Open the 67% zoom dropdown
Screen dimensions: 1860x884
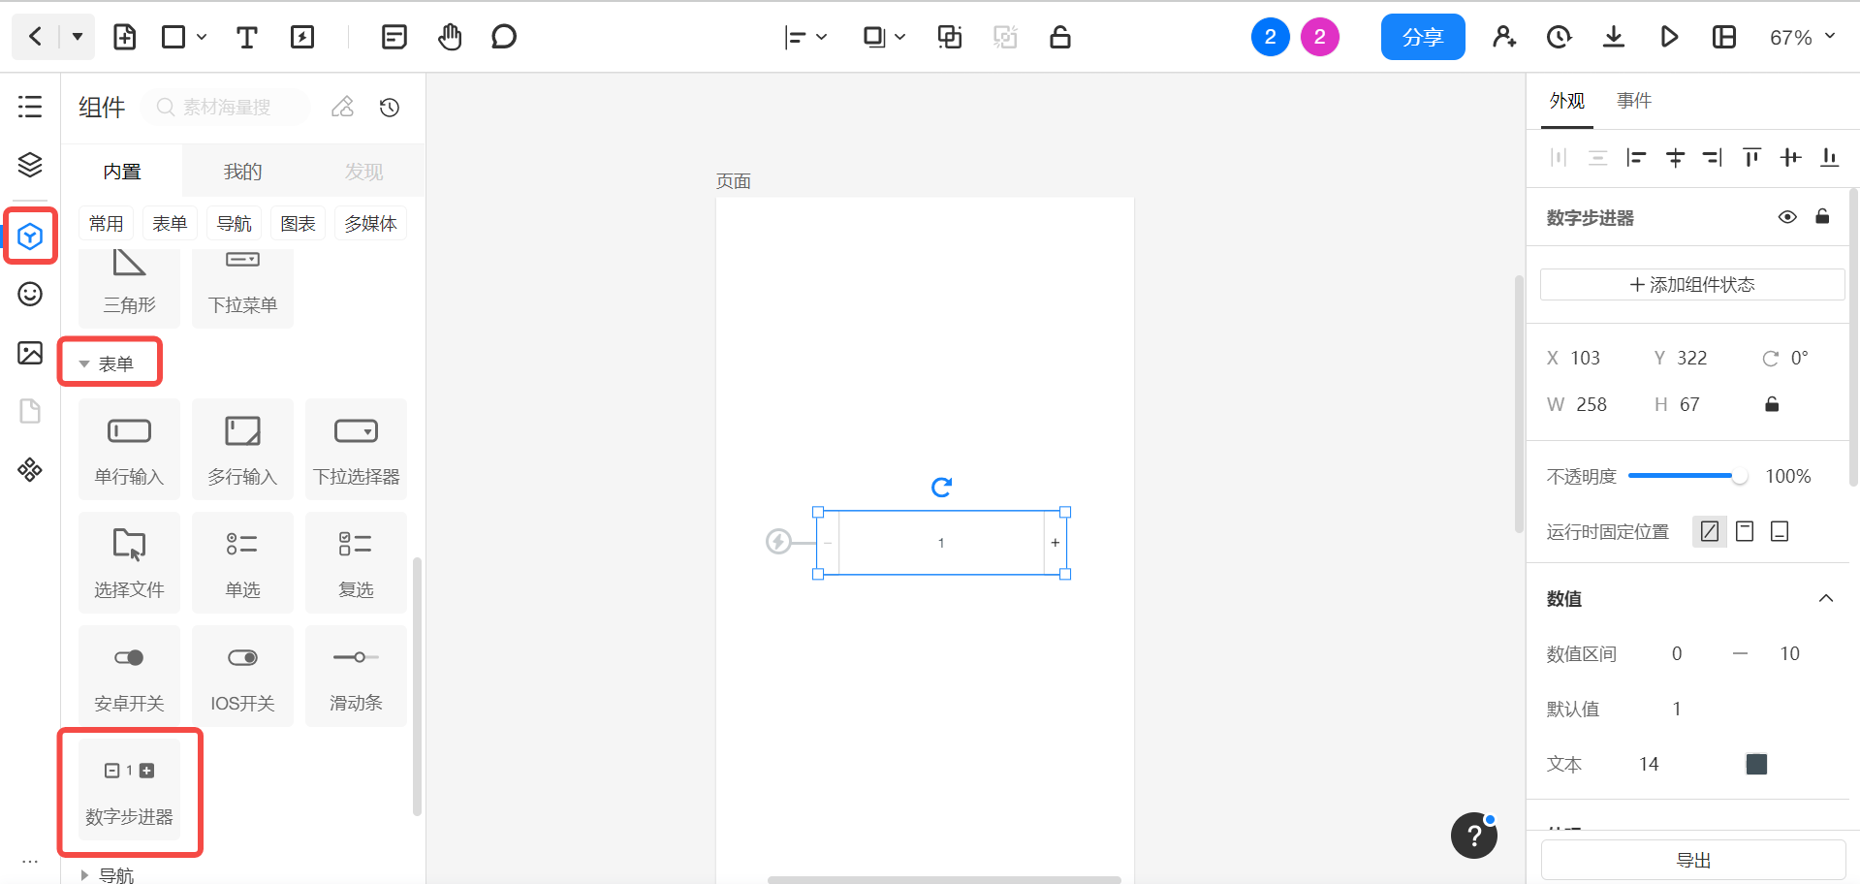coord(1802,38)
